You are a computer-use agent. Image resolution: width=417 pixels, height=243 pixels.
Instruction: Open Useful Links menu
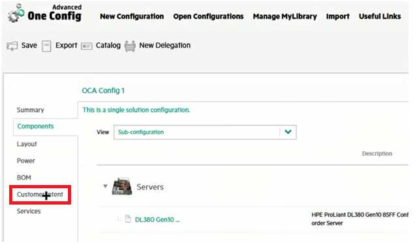click(x=380, y=16)
